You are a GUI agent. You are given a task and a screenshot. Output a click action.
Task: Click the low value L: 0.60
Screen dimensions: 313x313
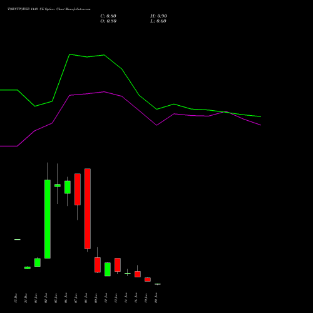158,21
